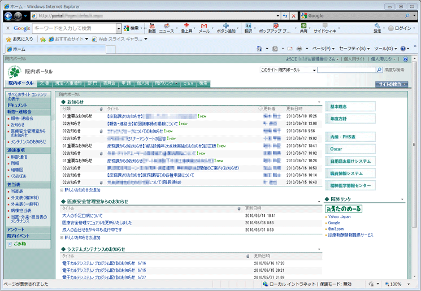Open 大人の手足口病について announcement
The image size is (421, 291).
coord(82,215)
